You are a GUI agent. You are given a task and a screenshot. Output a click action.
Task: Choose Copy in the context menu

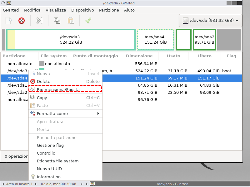(65, 98)
